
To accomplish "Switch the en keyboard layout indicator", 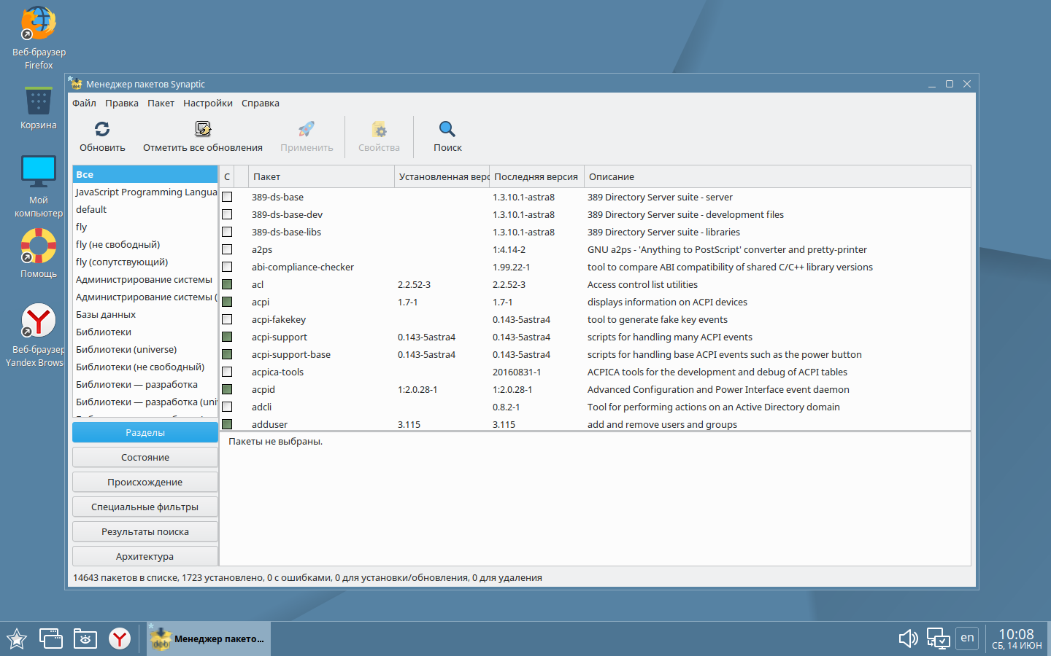I will tap(967, 638).
